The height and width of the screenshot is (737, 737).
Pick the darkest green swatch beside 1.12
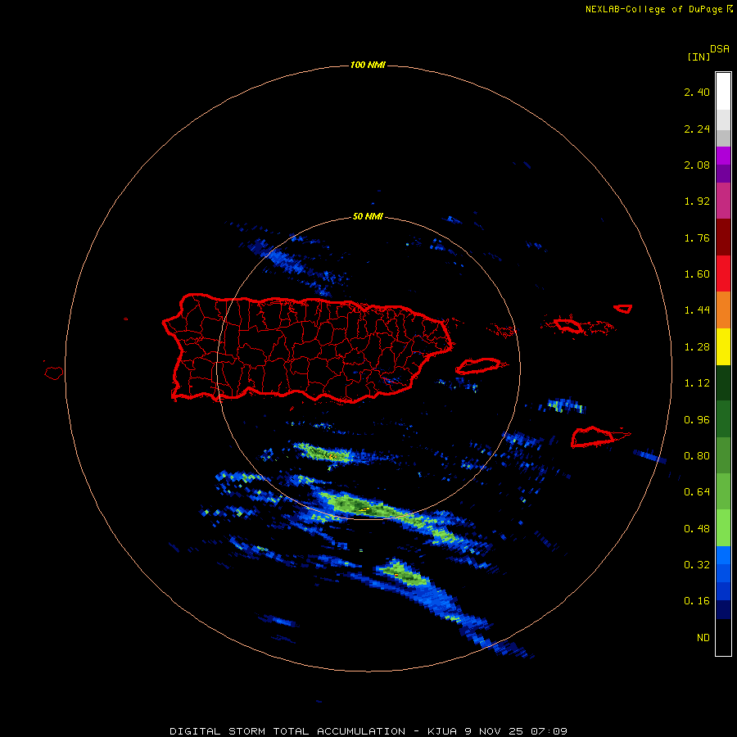[723, 382]
